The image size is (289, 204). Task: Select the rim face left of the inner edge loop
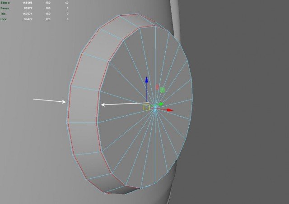(83, 104)
